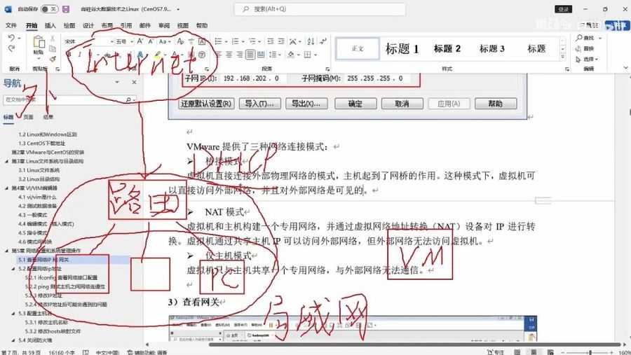
Task: Click the Redo arrow icon
Action: click(x=11, y=48)
